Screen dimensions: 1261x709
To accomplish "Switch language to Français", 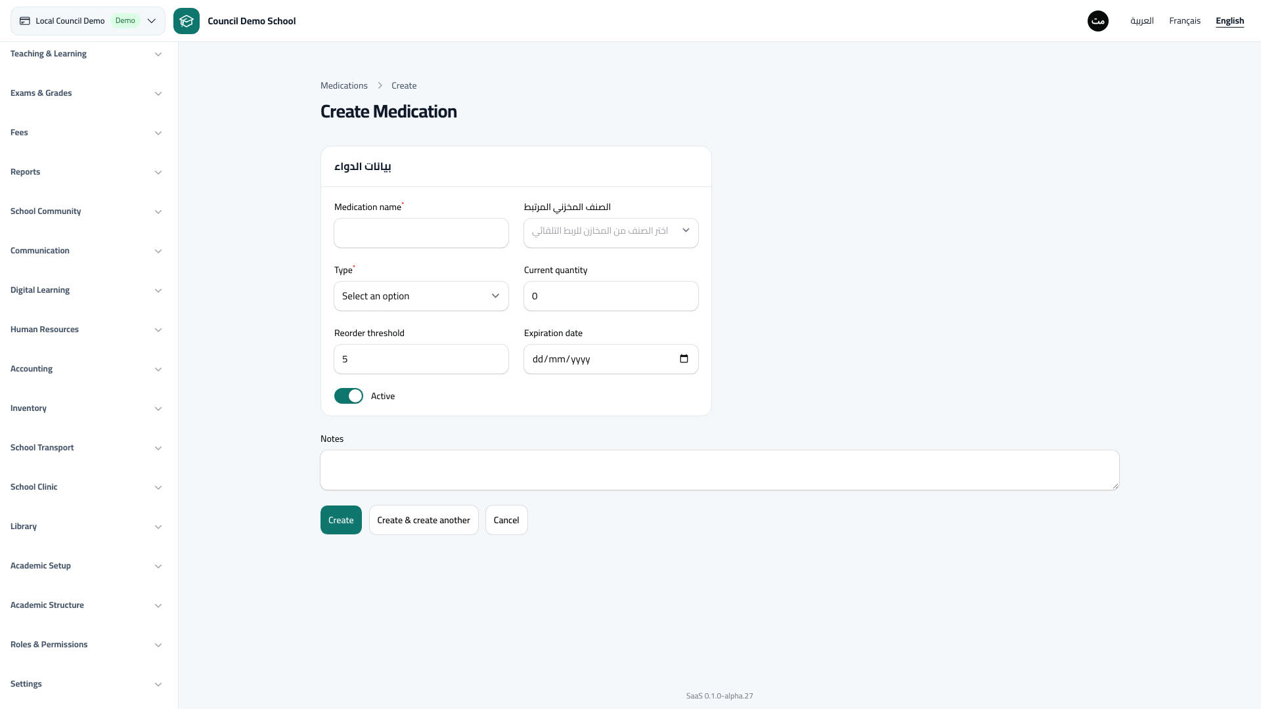I will [x=1185, y=21].
